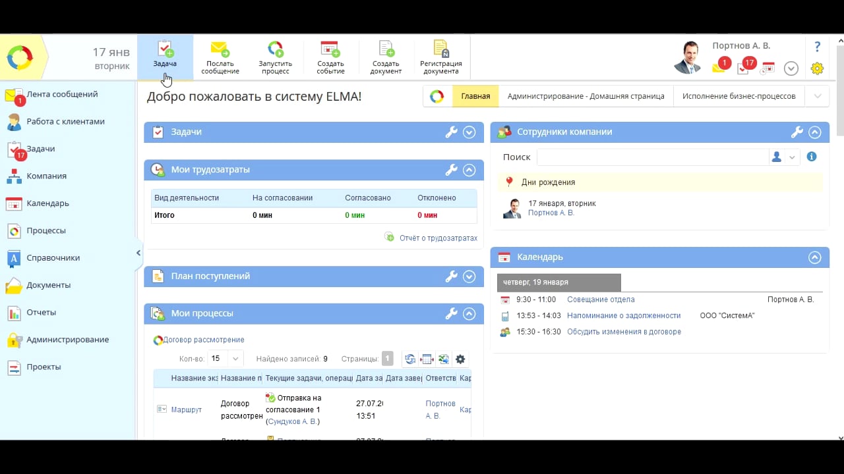Click the blue info icon beside search
Image resolution: width=844 pixels, height=474 pixels.
(x=812, y=157)
